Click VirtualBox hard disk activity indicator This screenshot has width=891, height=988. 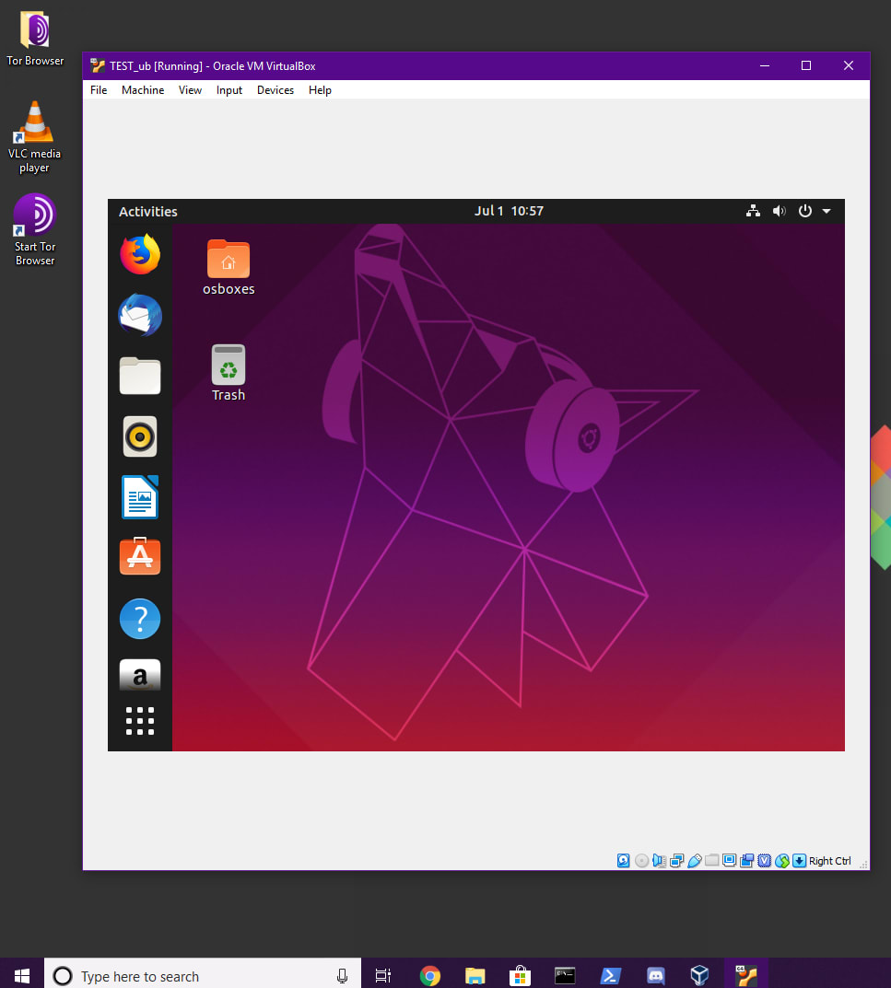click(623, 861)
